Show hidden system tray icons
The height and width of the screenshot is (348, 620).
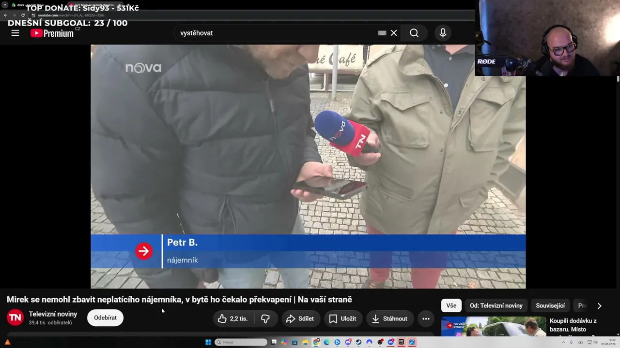click(563, 342)
